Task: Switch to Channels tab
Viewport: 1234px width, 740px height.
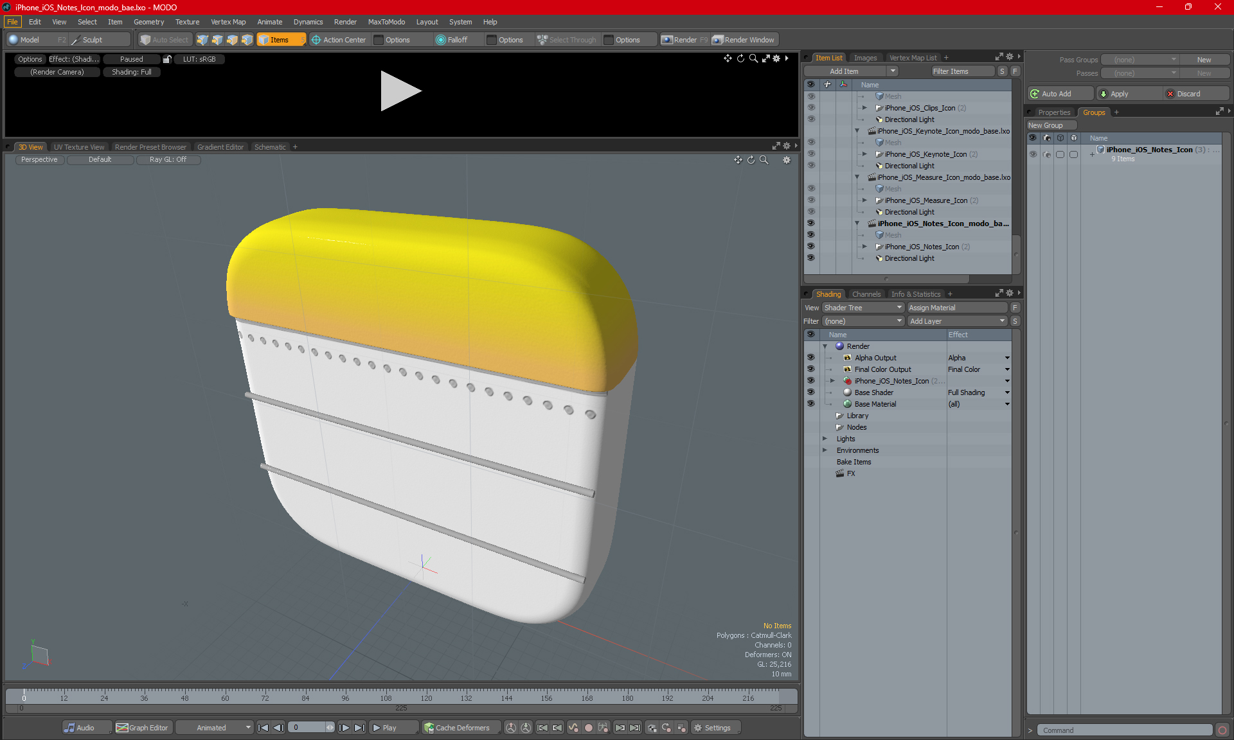Action: point(866,294)
